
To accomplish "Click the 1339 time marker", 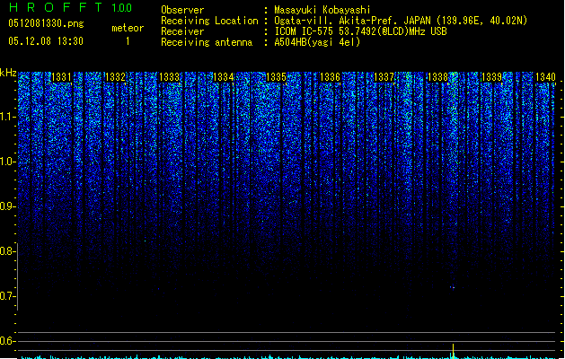I will [492, 77].
